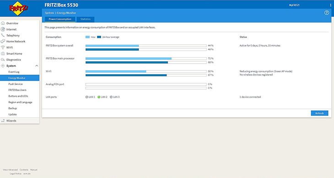Click the Wi-Fi signal icon
This screenshot has width=334, height=178.
point(3,48)
